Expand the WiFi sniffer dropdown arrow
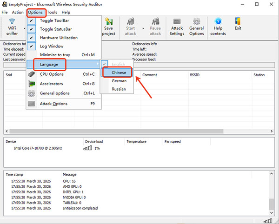Screen dimensions: 279x224 coord(24,28)
